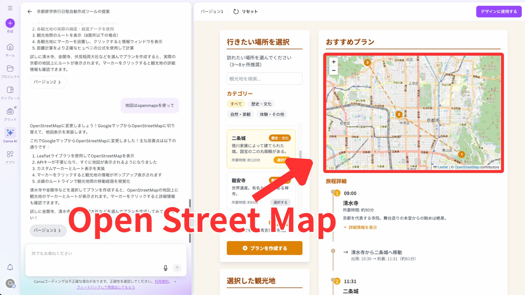Open the account avatar

point(10,284)
